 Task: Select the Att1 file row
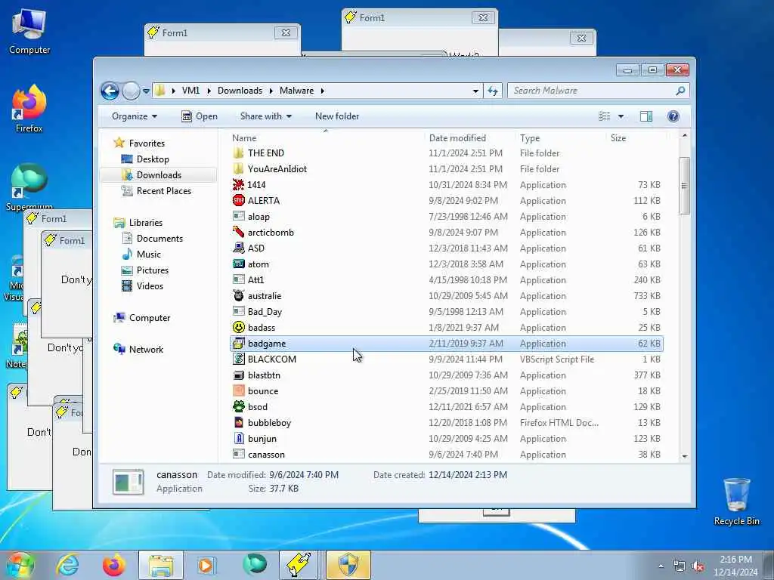point(446,280)
